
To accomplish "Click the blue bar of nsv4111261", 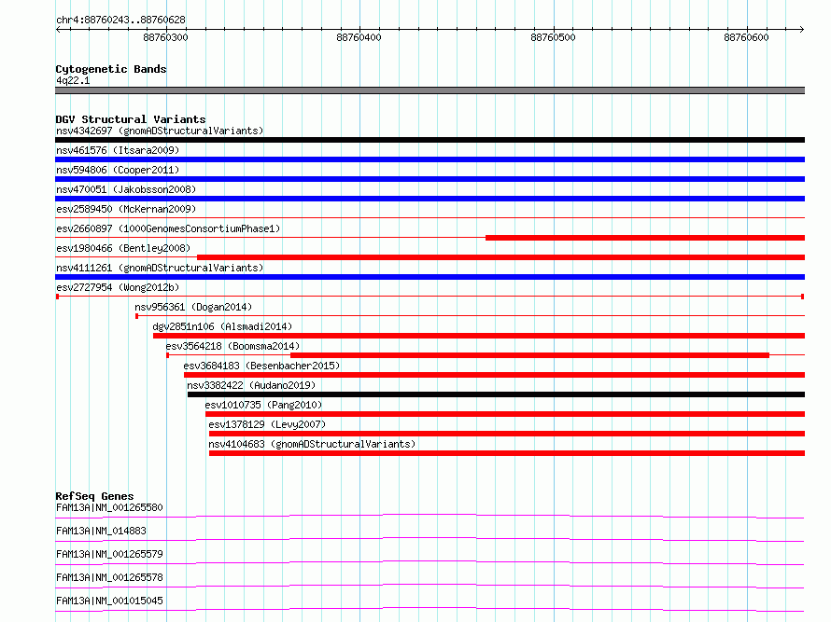I will point(430,277).
